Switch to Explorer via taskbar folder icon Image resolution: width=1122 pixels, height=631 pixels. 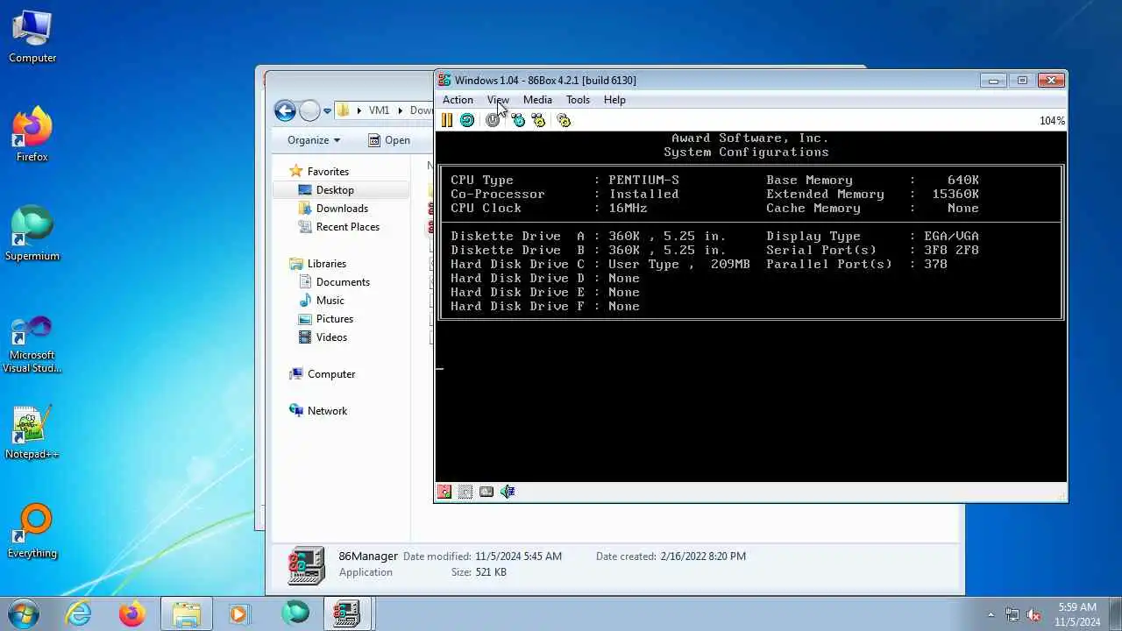(187, 613)
